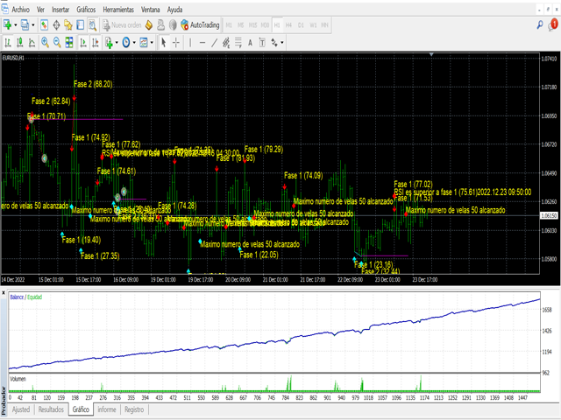This screenshot has height=420, width=561.
Task: Select the crosshair tool
Action: (175, 43)
